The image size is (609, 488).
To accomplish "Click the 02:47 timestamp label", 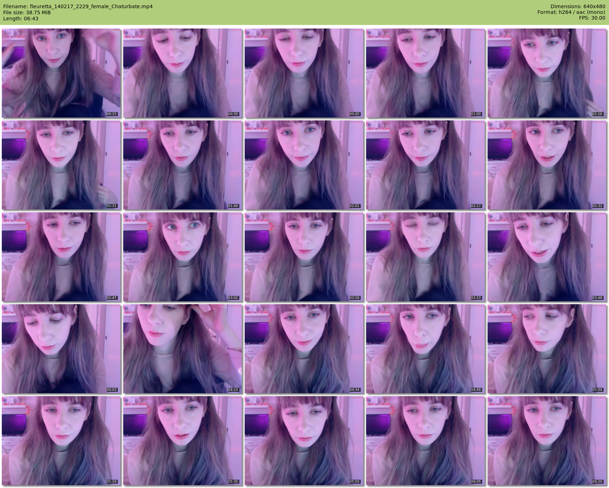I will tap(111, 298).
